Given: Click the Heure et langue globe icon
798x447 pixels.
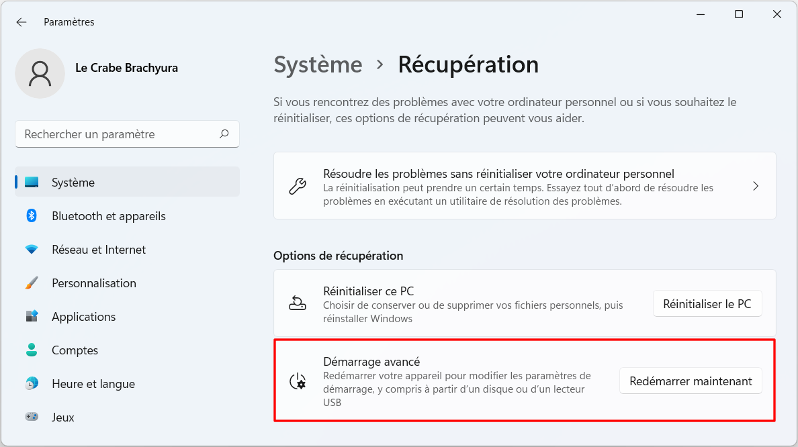Looking at the screenshot, I should point(32,383).
